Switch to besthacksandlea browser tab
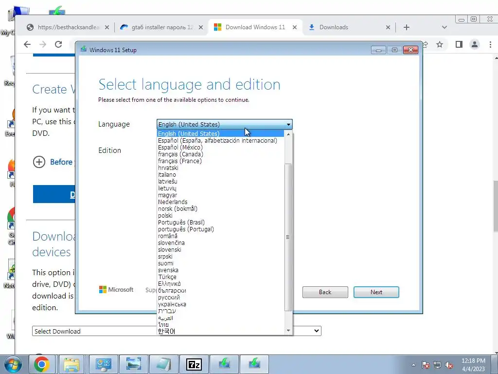This screenshot has width=498, height=374. (x=68, y=27)
